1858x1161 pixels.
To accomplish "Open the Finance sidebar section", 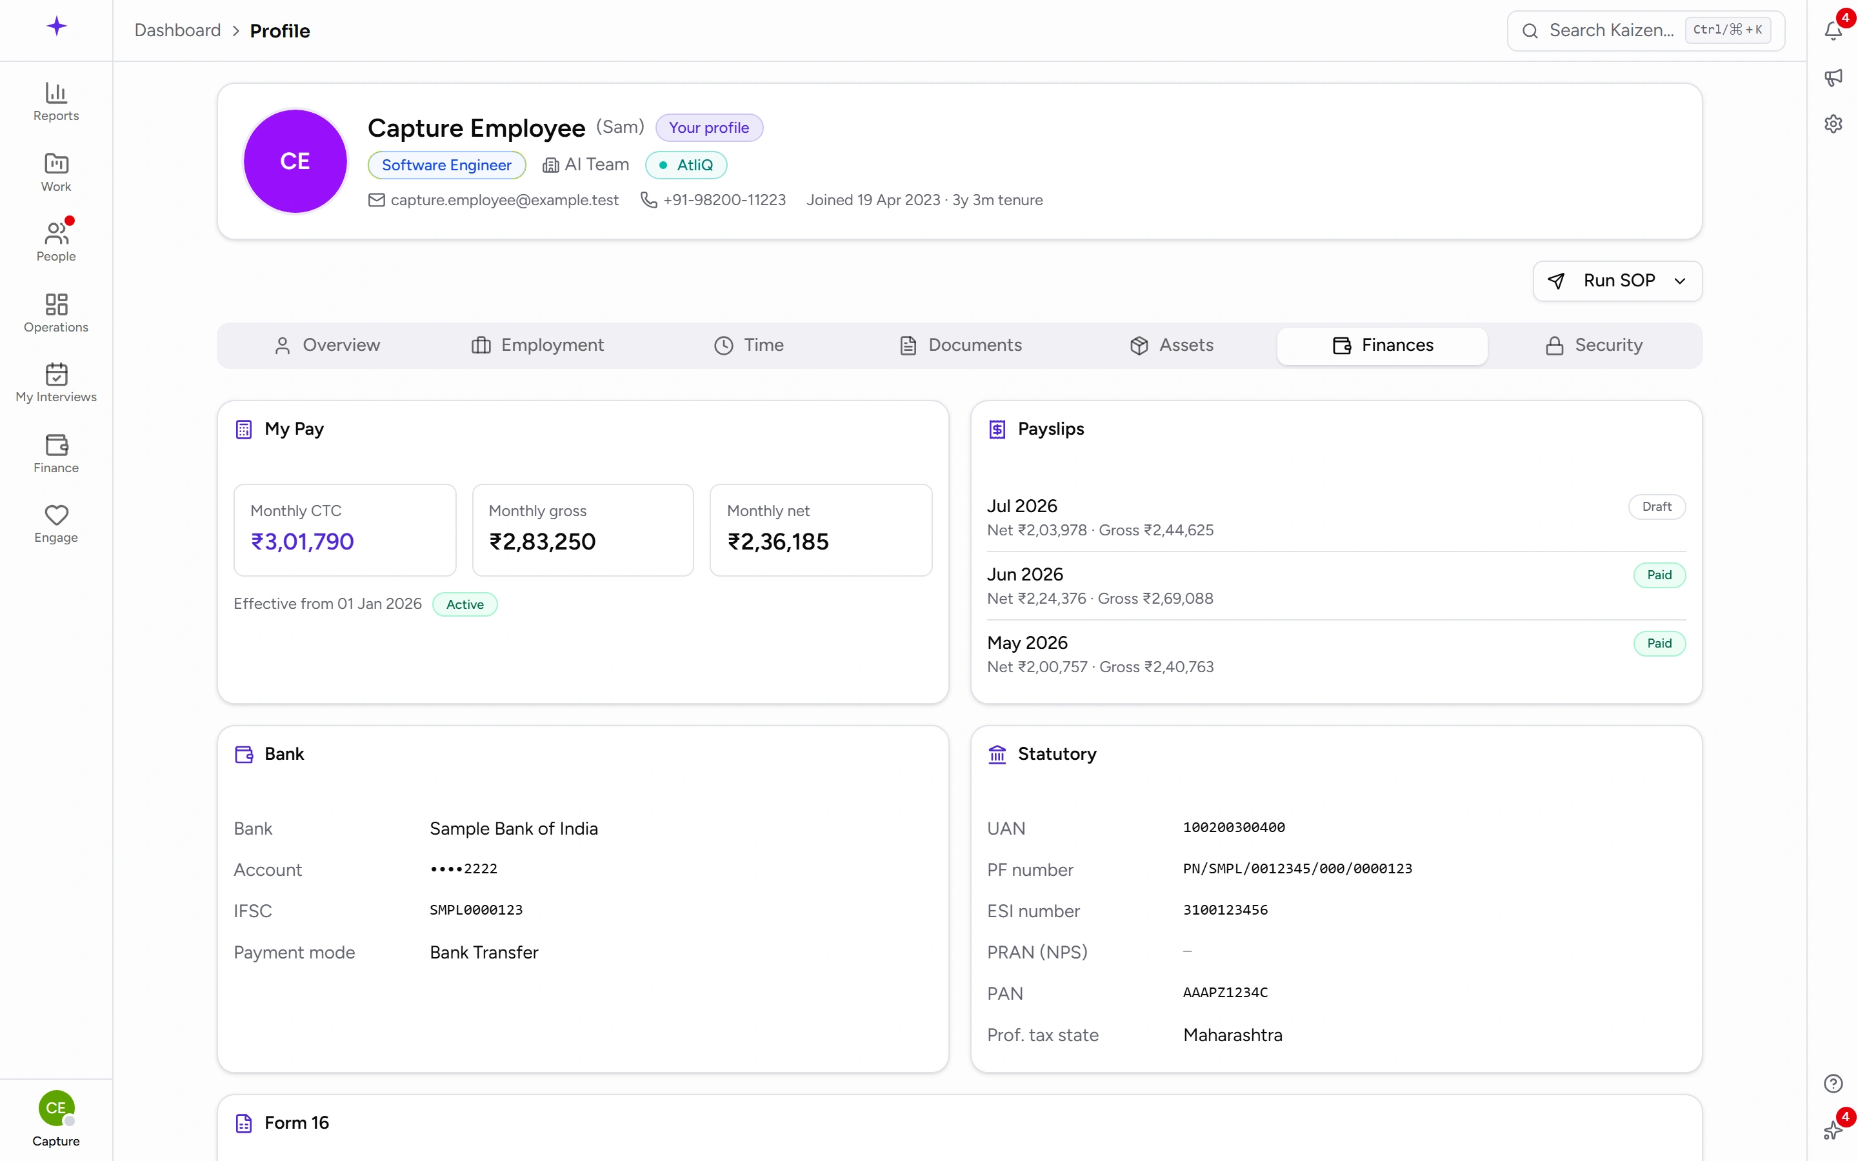I will click(x=56, y=454).
